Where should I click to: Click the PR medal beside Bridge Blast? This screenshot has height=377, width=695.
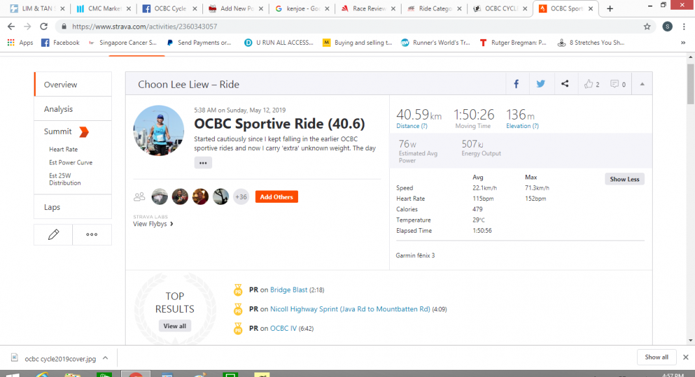tap(238, 291)
